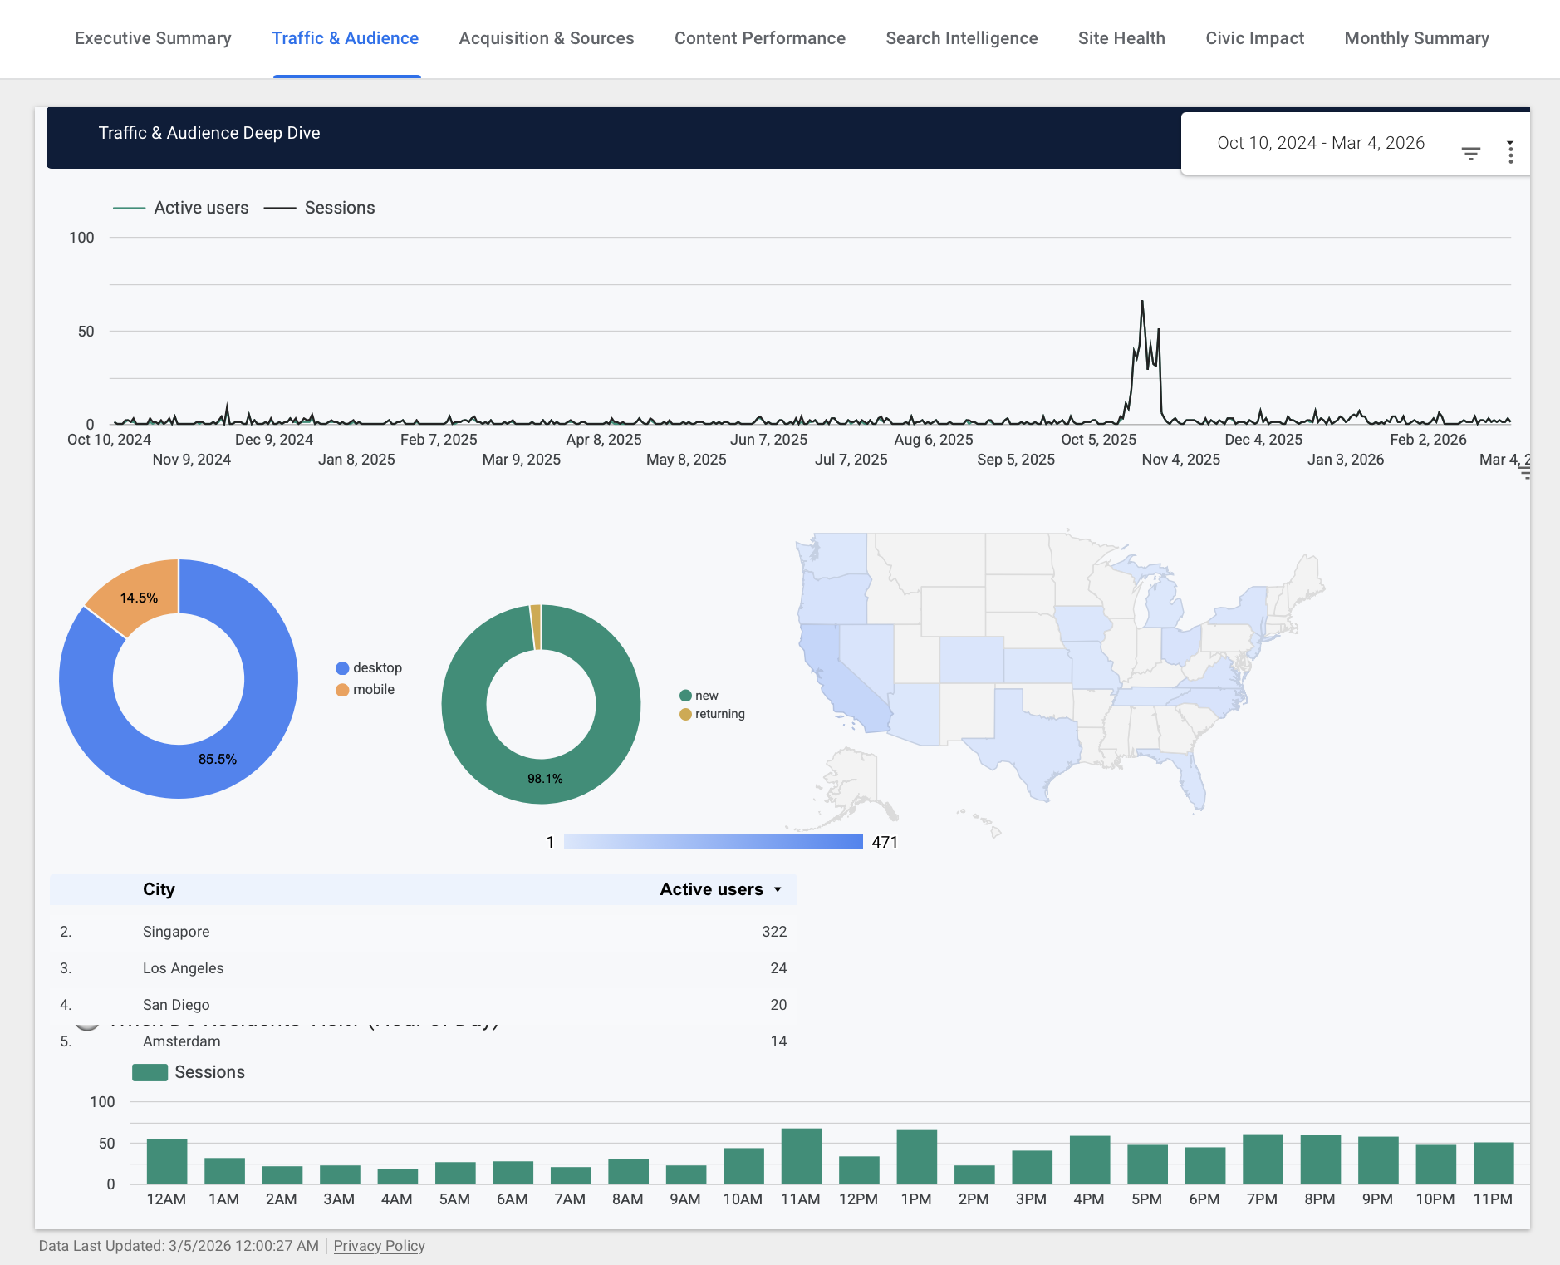Viewport: 1560px width, 1265px height.
Task: Open the three-dot more options menu
Action: (x=1510, y=152)
